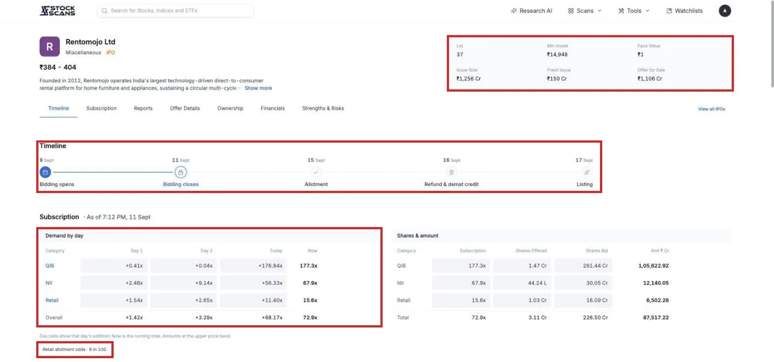Open the Offer Details tab
The height and width of the screenshot is (362, 774).
pos(185,108)
